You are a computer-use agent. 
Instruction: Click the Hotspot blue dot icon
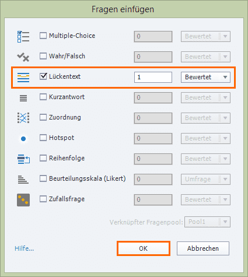(23, 139)
